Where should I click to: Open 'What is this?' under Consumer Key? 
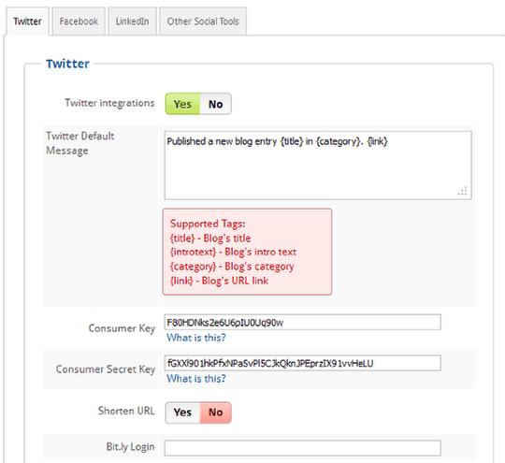(196, 338)
